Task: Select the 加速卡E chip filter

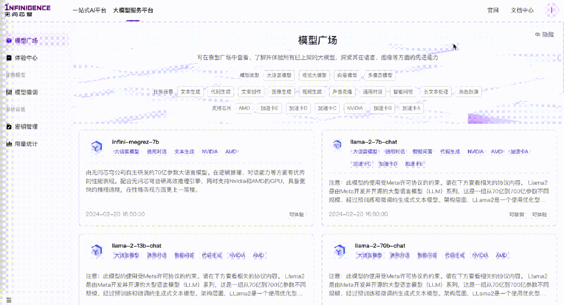Action: (269, 108)
